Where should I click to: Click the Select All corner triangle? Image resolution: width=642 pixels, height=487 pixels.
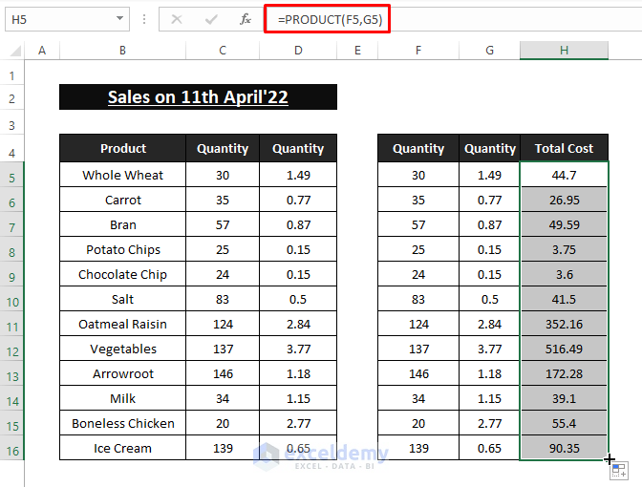12,51
